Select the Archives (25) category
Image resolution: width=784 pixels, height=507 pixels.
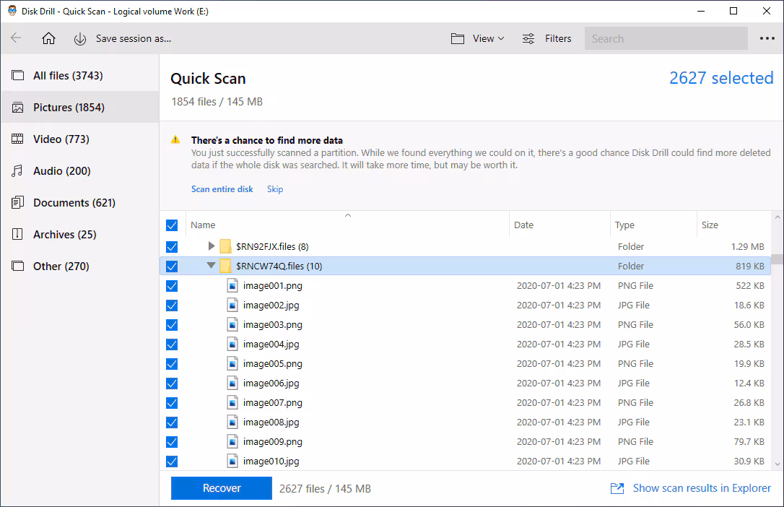tap(80, 235)
